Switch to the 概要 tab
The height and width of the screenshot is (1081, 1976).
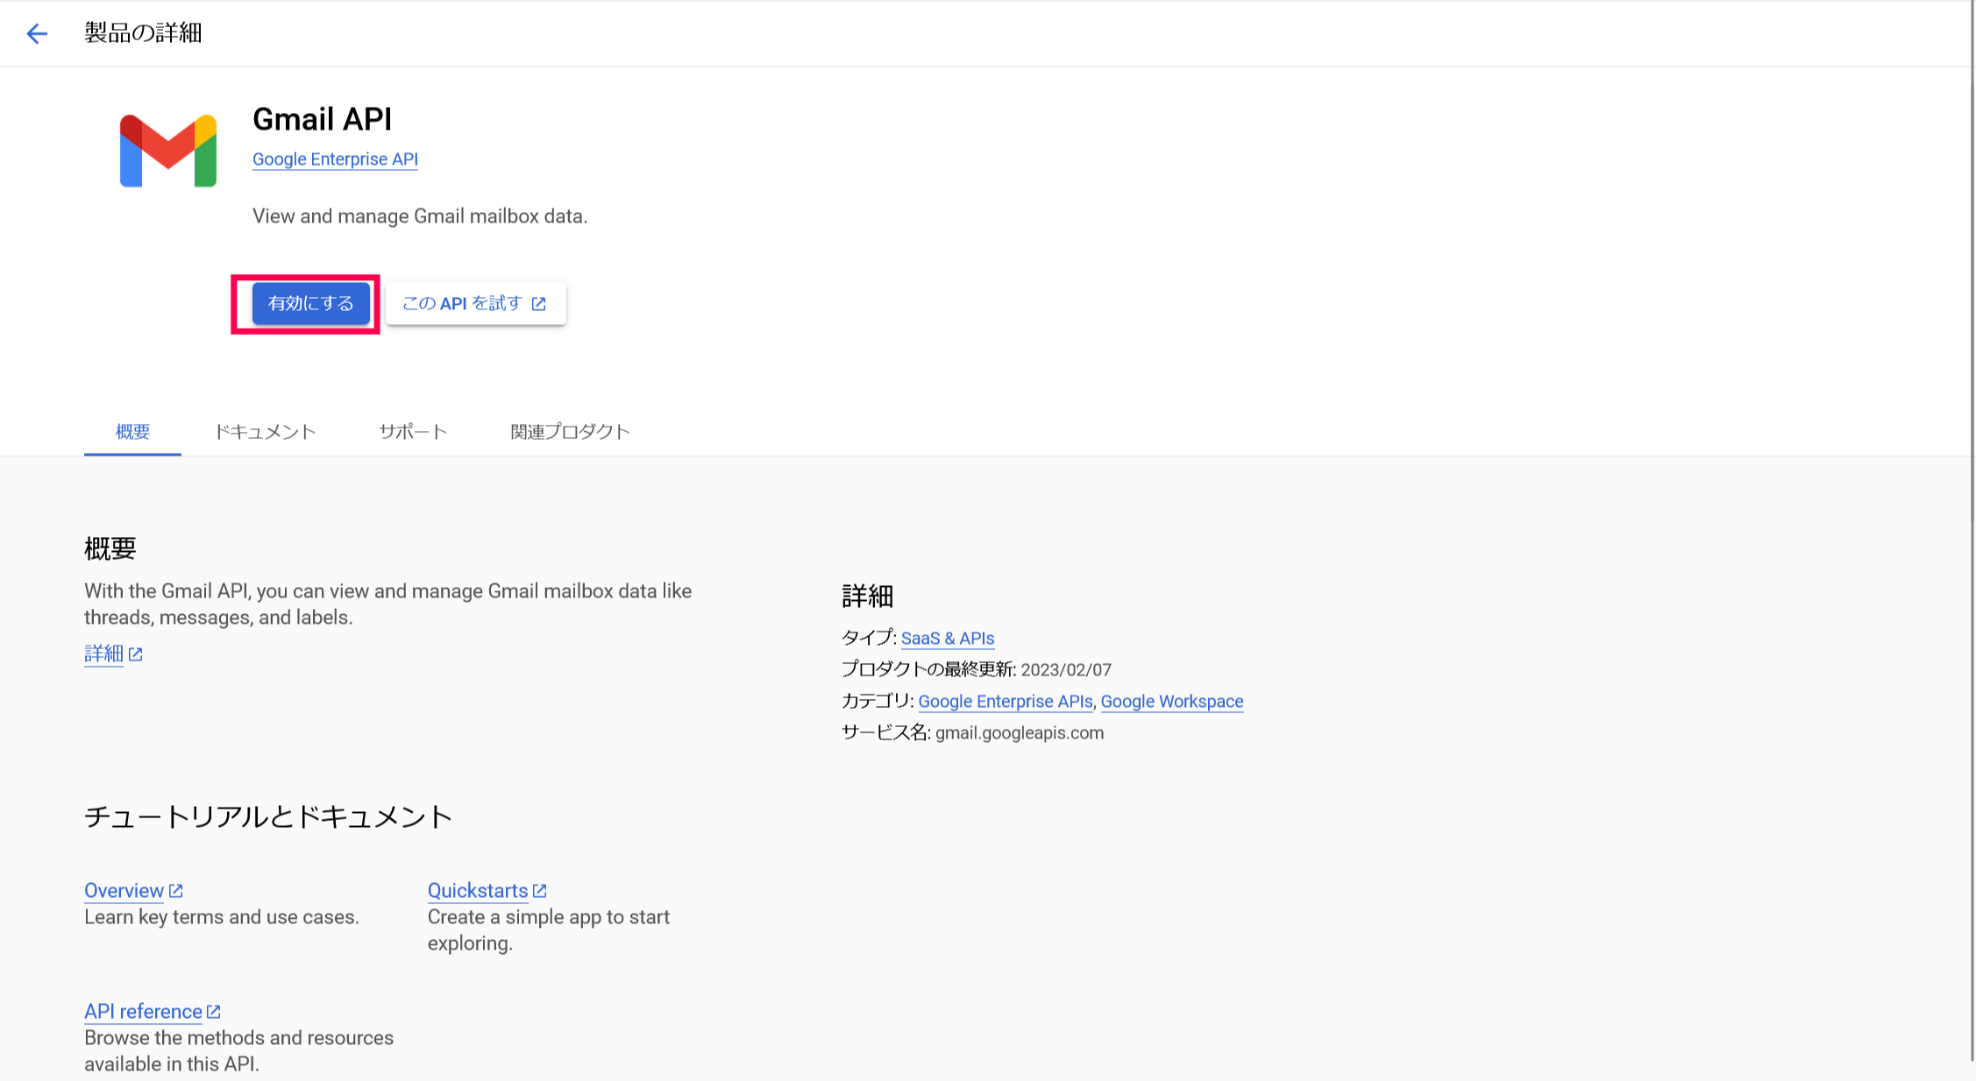132,432
